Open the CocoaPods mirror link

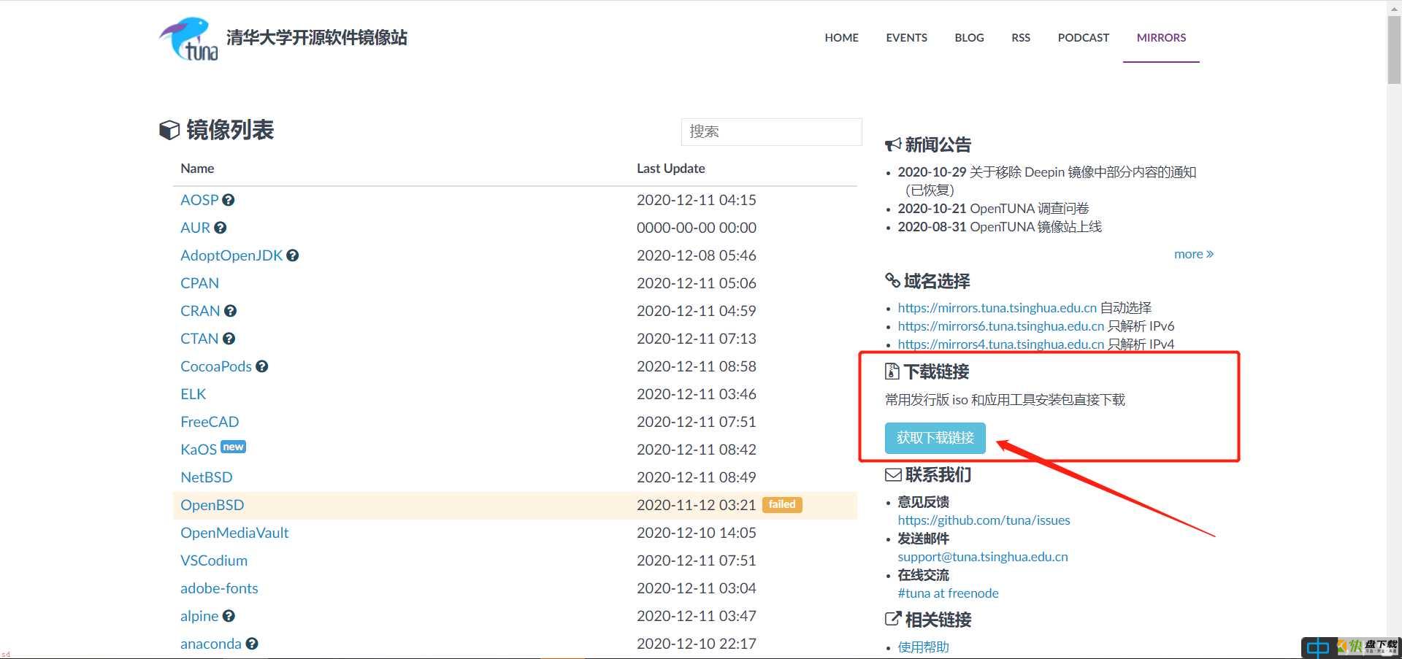pos(216,366)
